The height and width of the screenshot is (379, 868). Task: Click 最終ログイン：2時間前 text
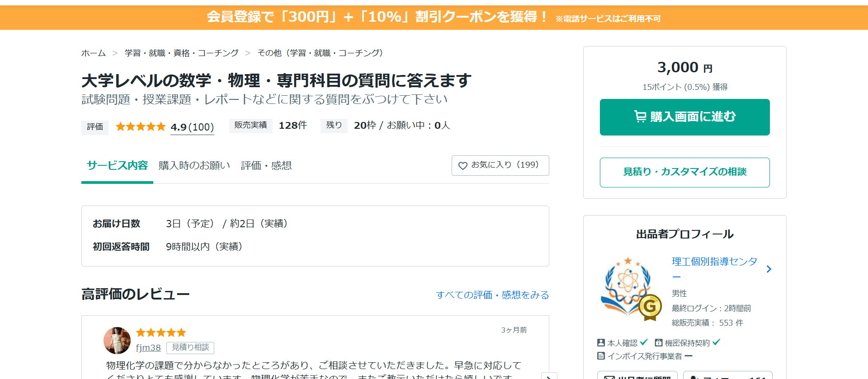[x=711, y=309]
